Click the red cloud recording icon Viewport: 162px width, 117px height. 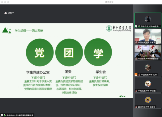click(6, 13)
